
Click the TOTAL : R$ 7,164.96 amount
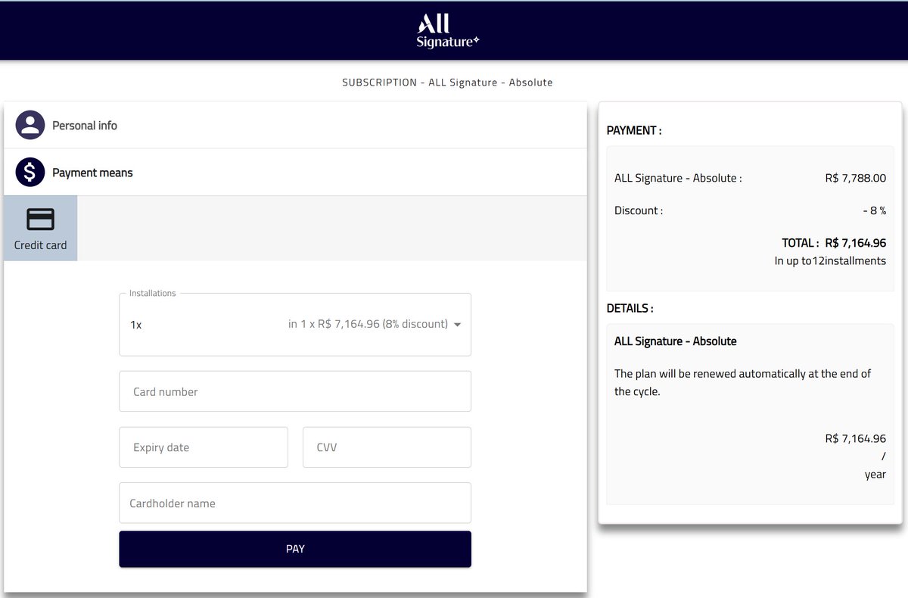(834, 243)
